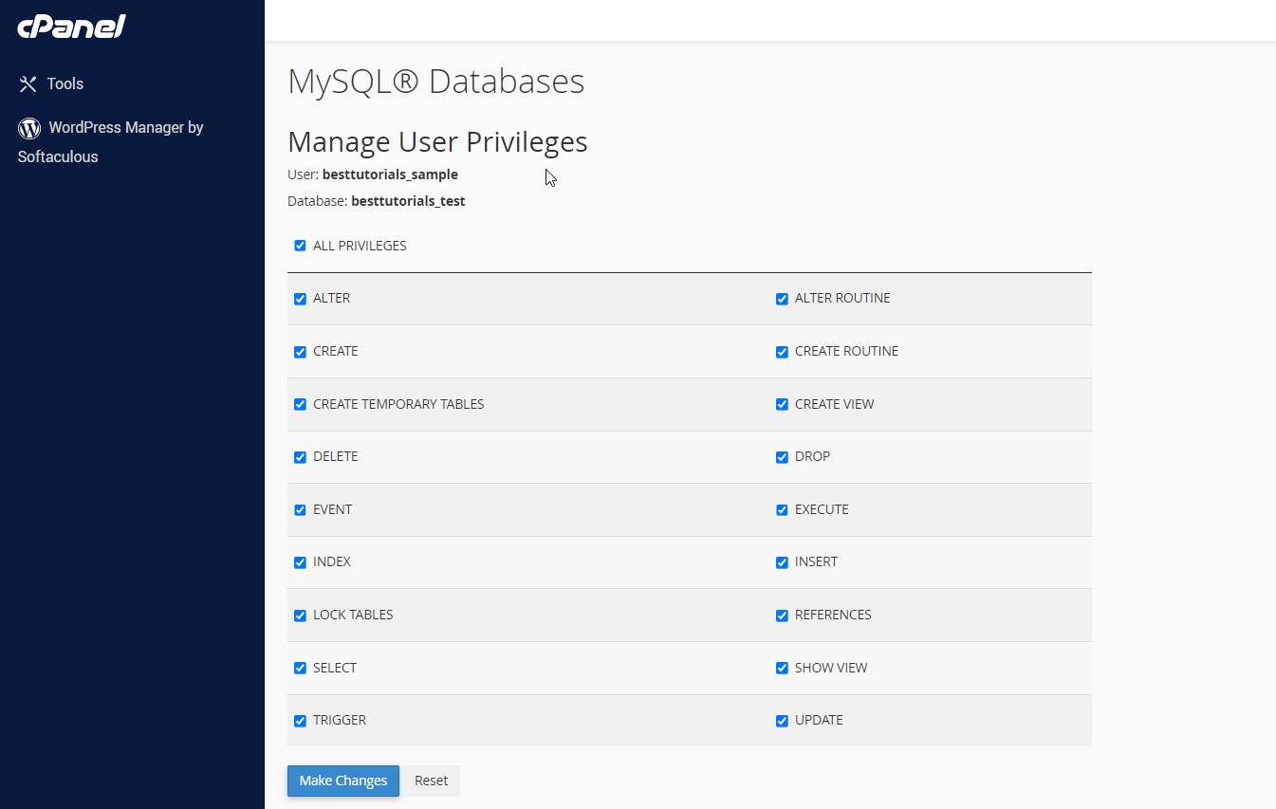Toggle the INSERT privilege checkbox
The height and width of the screenshot is (809, 1276).
782,562
